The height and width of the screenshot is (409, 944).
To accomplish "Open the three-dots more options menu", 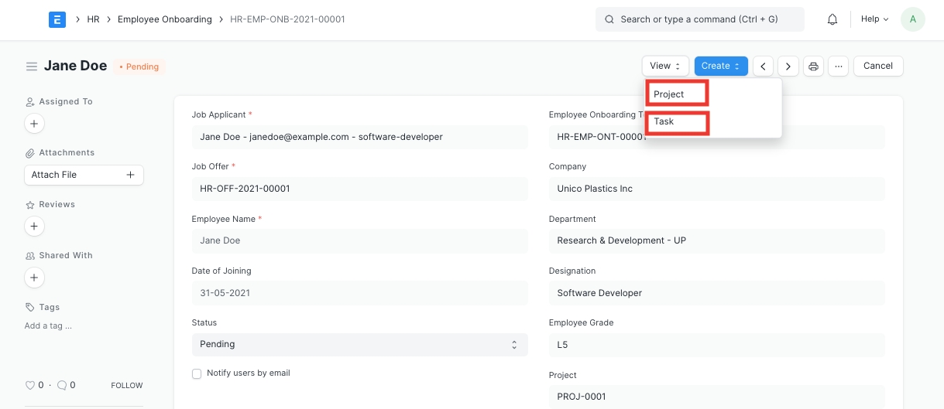I will (x=838, y=66).
